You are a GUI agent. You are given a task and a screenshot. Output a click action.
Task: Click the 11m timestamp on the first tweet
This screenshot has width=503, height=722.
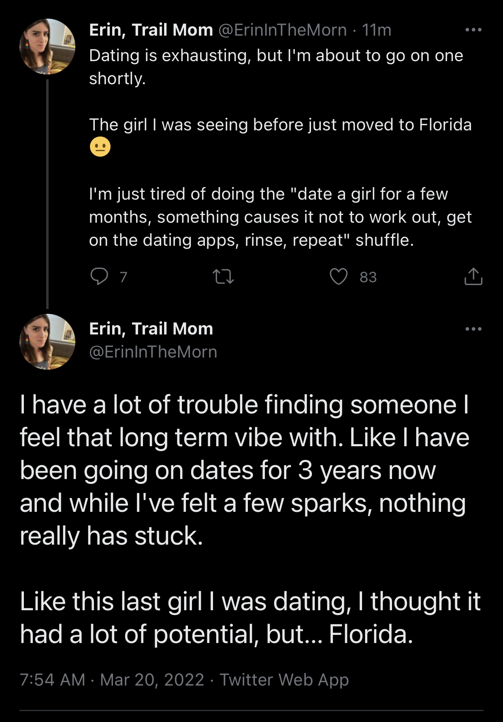pos(376,30)
